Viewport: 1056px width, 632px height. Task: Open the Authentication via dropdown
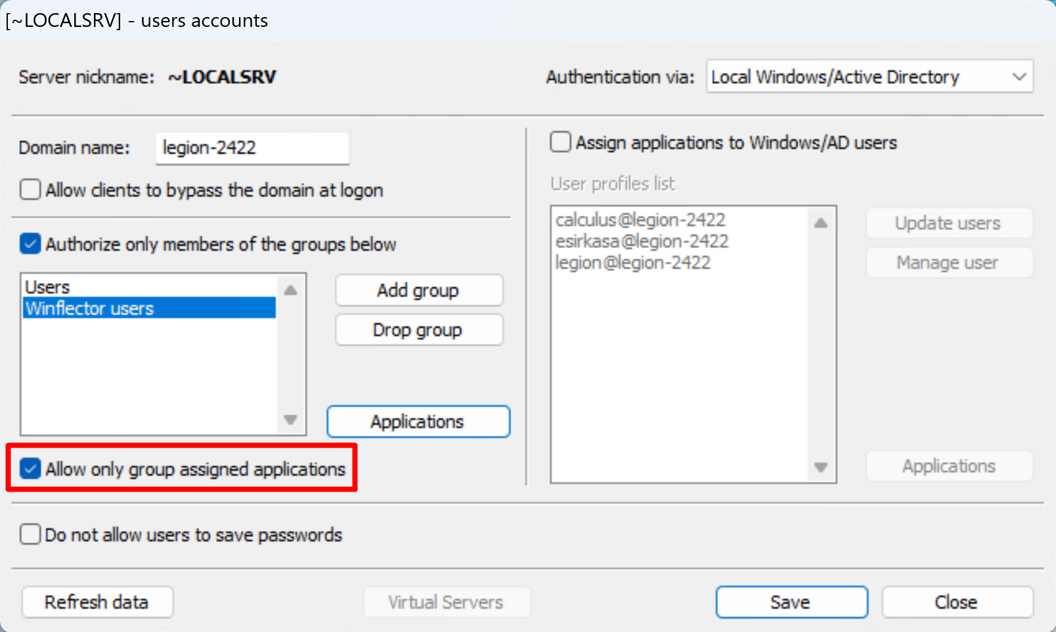click(x=869, y=77)
